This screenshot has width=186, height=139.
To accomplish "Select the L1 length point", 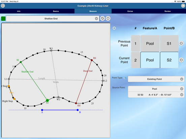I will point(9,79).
